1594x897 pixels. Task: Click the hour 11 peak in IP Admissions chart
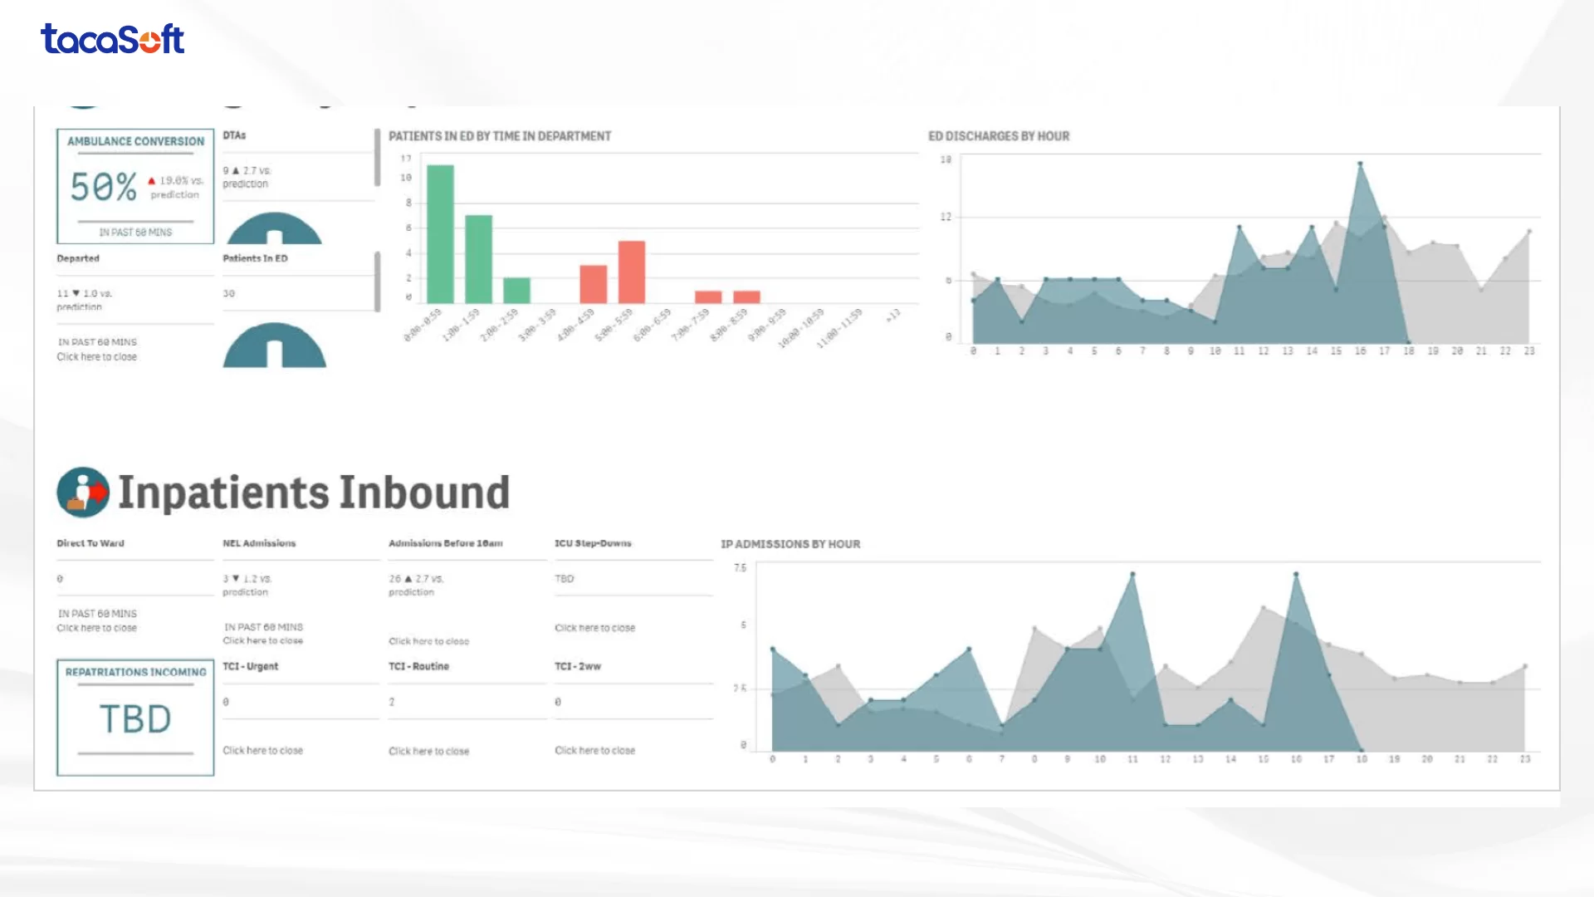click(x=1132, y=574)
